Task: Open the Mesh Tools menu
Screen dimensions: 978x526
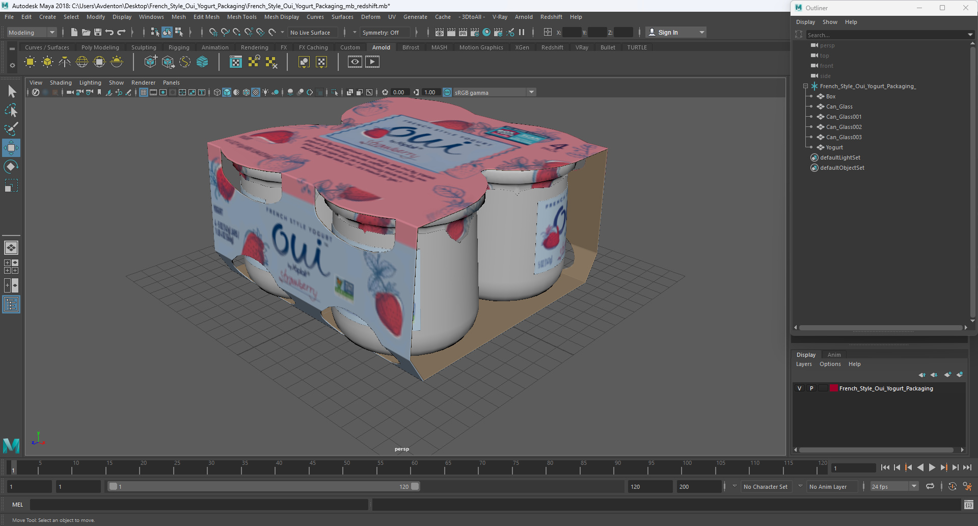Action: (242, 17)
